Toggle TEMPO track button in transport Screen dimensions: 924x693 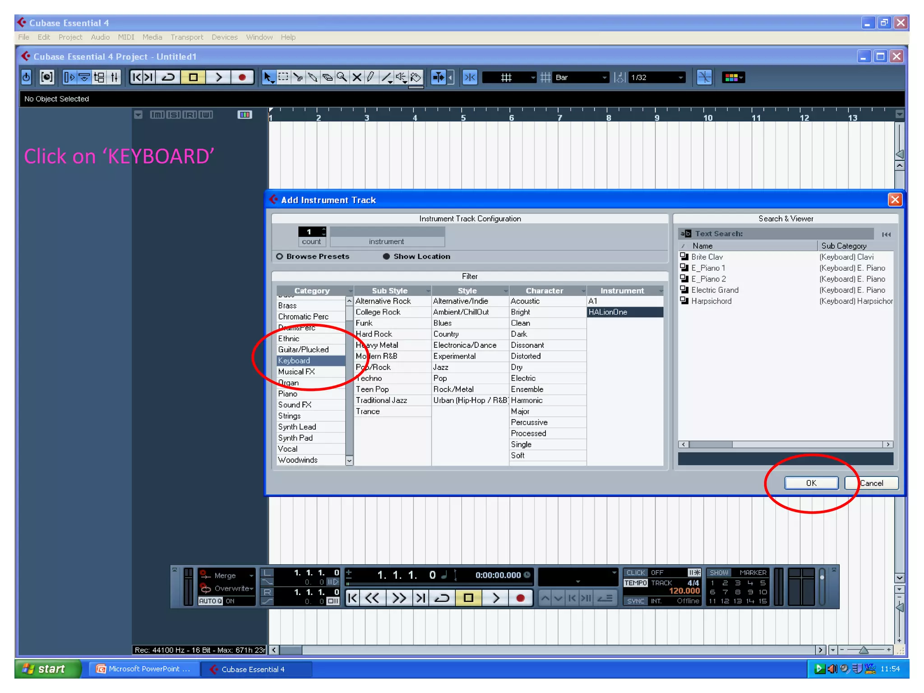pos(635,583)
